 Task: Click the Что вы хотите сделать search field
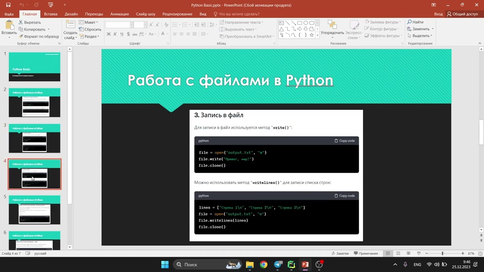coord(237,14)
